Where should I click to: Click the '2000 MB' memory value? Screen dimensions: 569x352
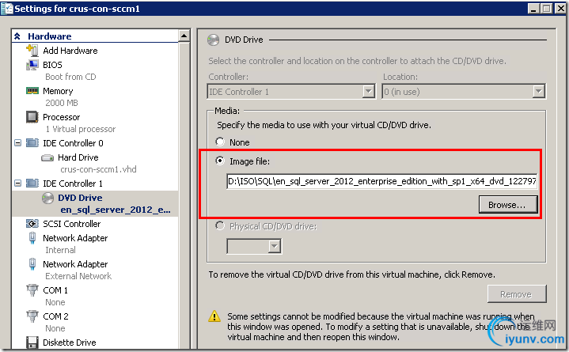(62, 103)
